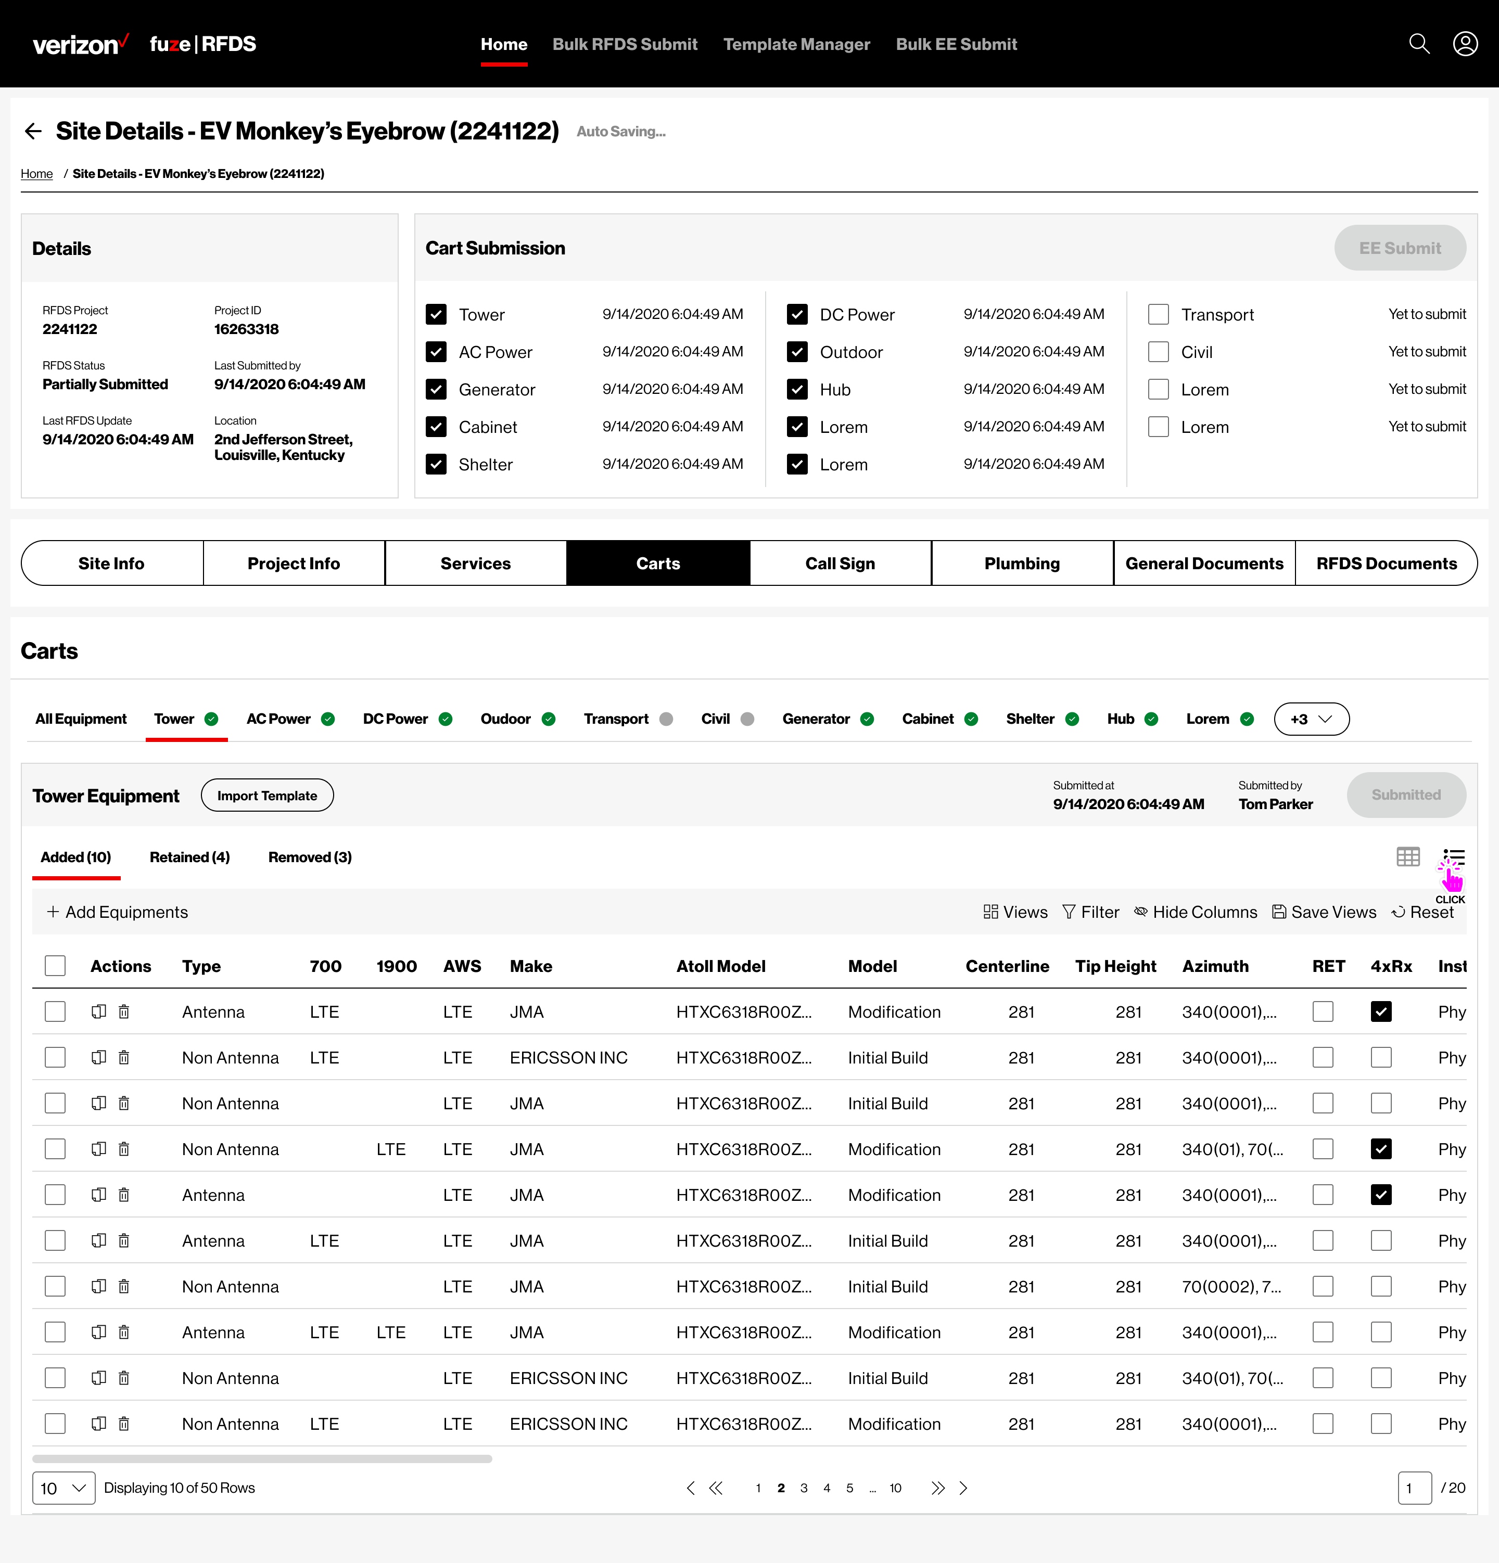Go back using arrow beside Site Details
The height and width of the screenshot is (1563, 1499).
click(x=33, y=131)
